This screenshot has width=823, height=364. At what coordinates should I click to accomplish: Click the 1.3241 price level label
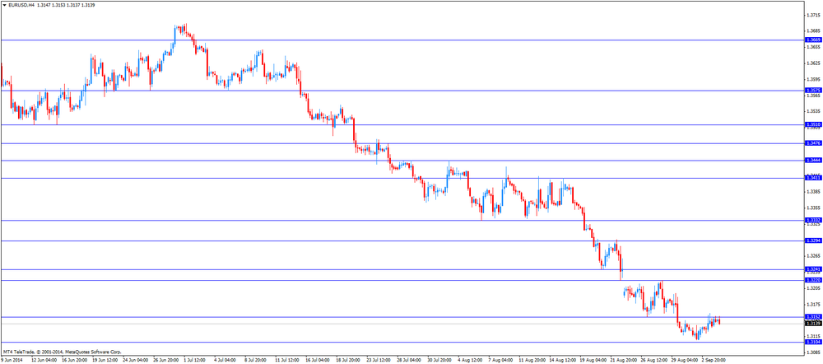[812, 269]
